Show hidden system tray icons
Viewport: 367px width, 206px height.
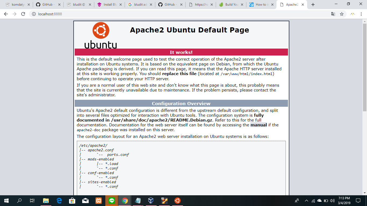pyautogui.click(x=307, y=201)
